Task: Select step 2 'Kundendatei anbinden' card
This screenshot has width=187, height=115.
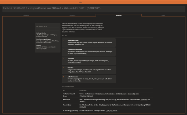Action: click(89, 52)
